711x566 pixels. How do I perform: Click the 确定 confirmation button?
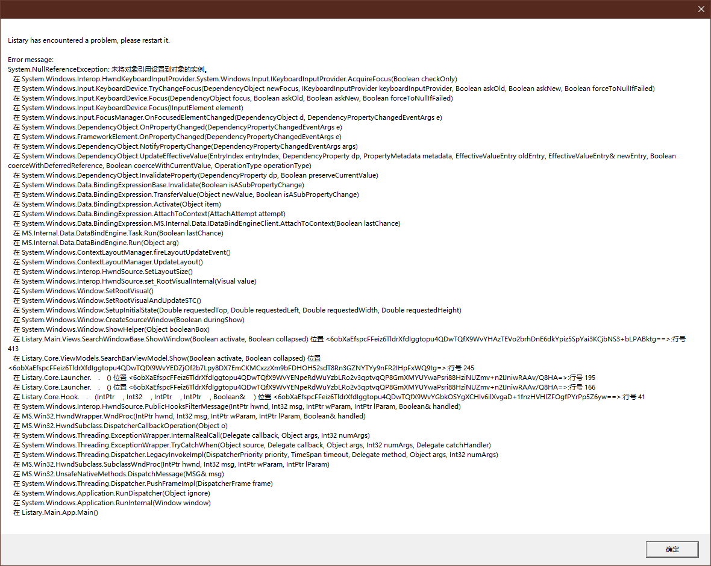[672, 549]
